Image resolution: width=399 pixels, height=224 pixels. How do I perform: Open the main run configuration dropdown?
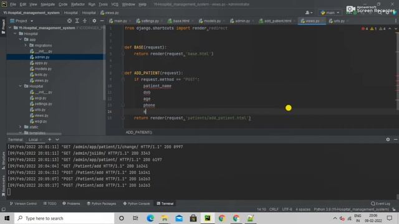pyautogui.click(x=330, y=12)
